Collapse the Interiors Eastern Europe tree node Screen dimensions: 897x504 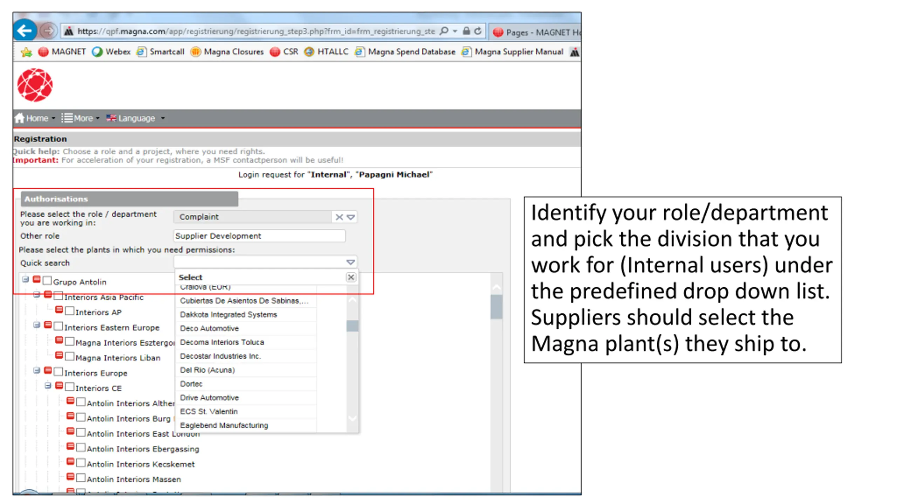(x=36, y=325)
